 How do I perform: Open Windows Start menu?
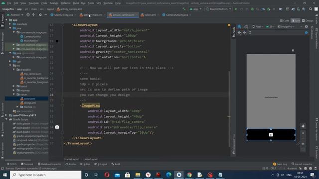5,175
